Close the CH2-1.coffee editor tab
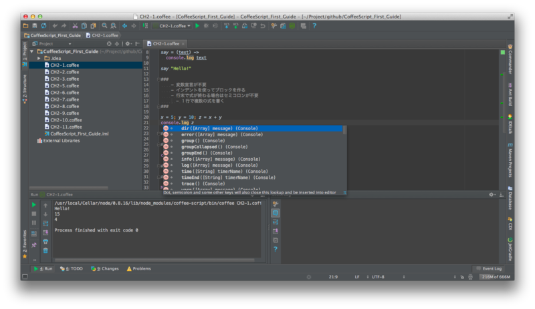This screenshot has width=535, height=309. (x=183, y=43)
